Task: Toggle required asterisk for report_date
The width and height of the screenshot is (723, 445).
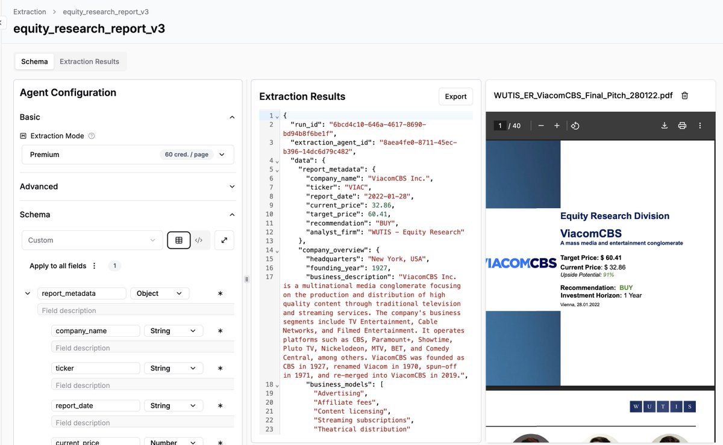Action: 220,405
